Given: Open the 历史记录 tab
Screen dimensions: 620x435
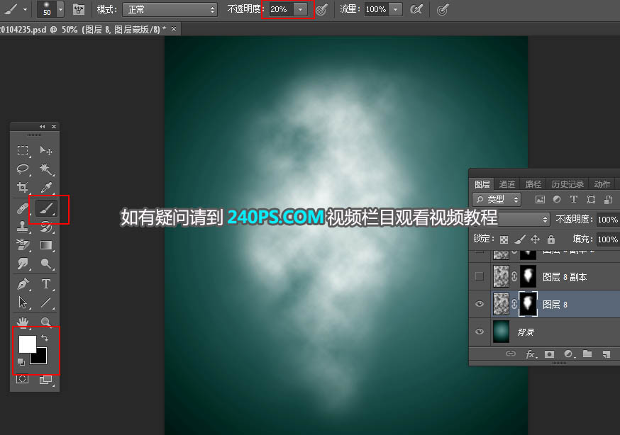Looking at the screenshot, I should click(568, 184).
